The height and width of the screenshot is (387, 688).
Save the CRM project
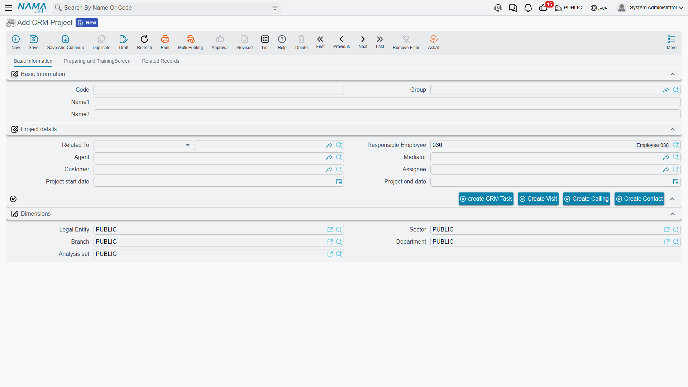(x=34, y=42)
